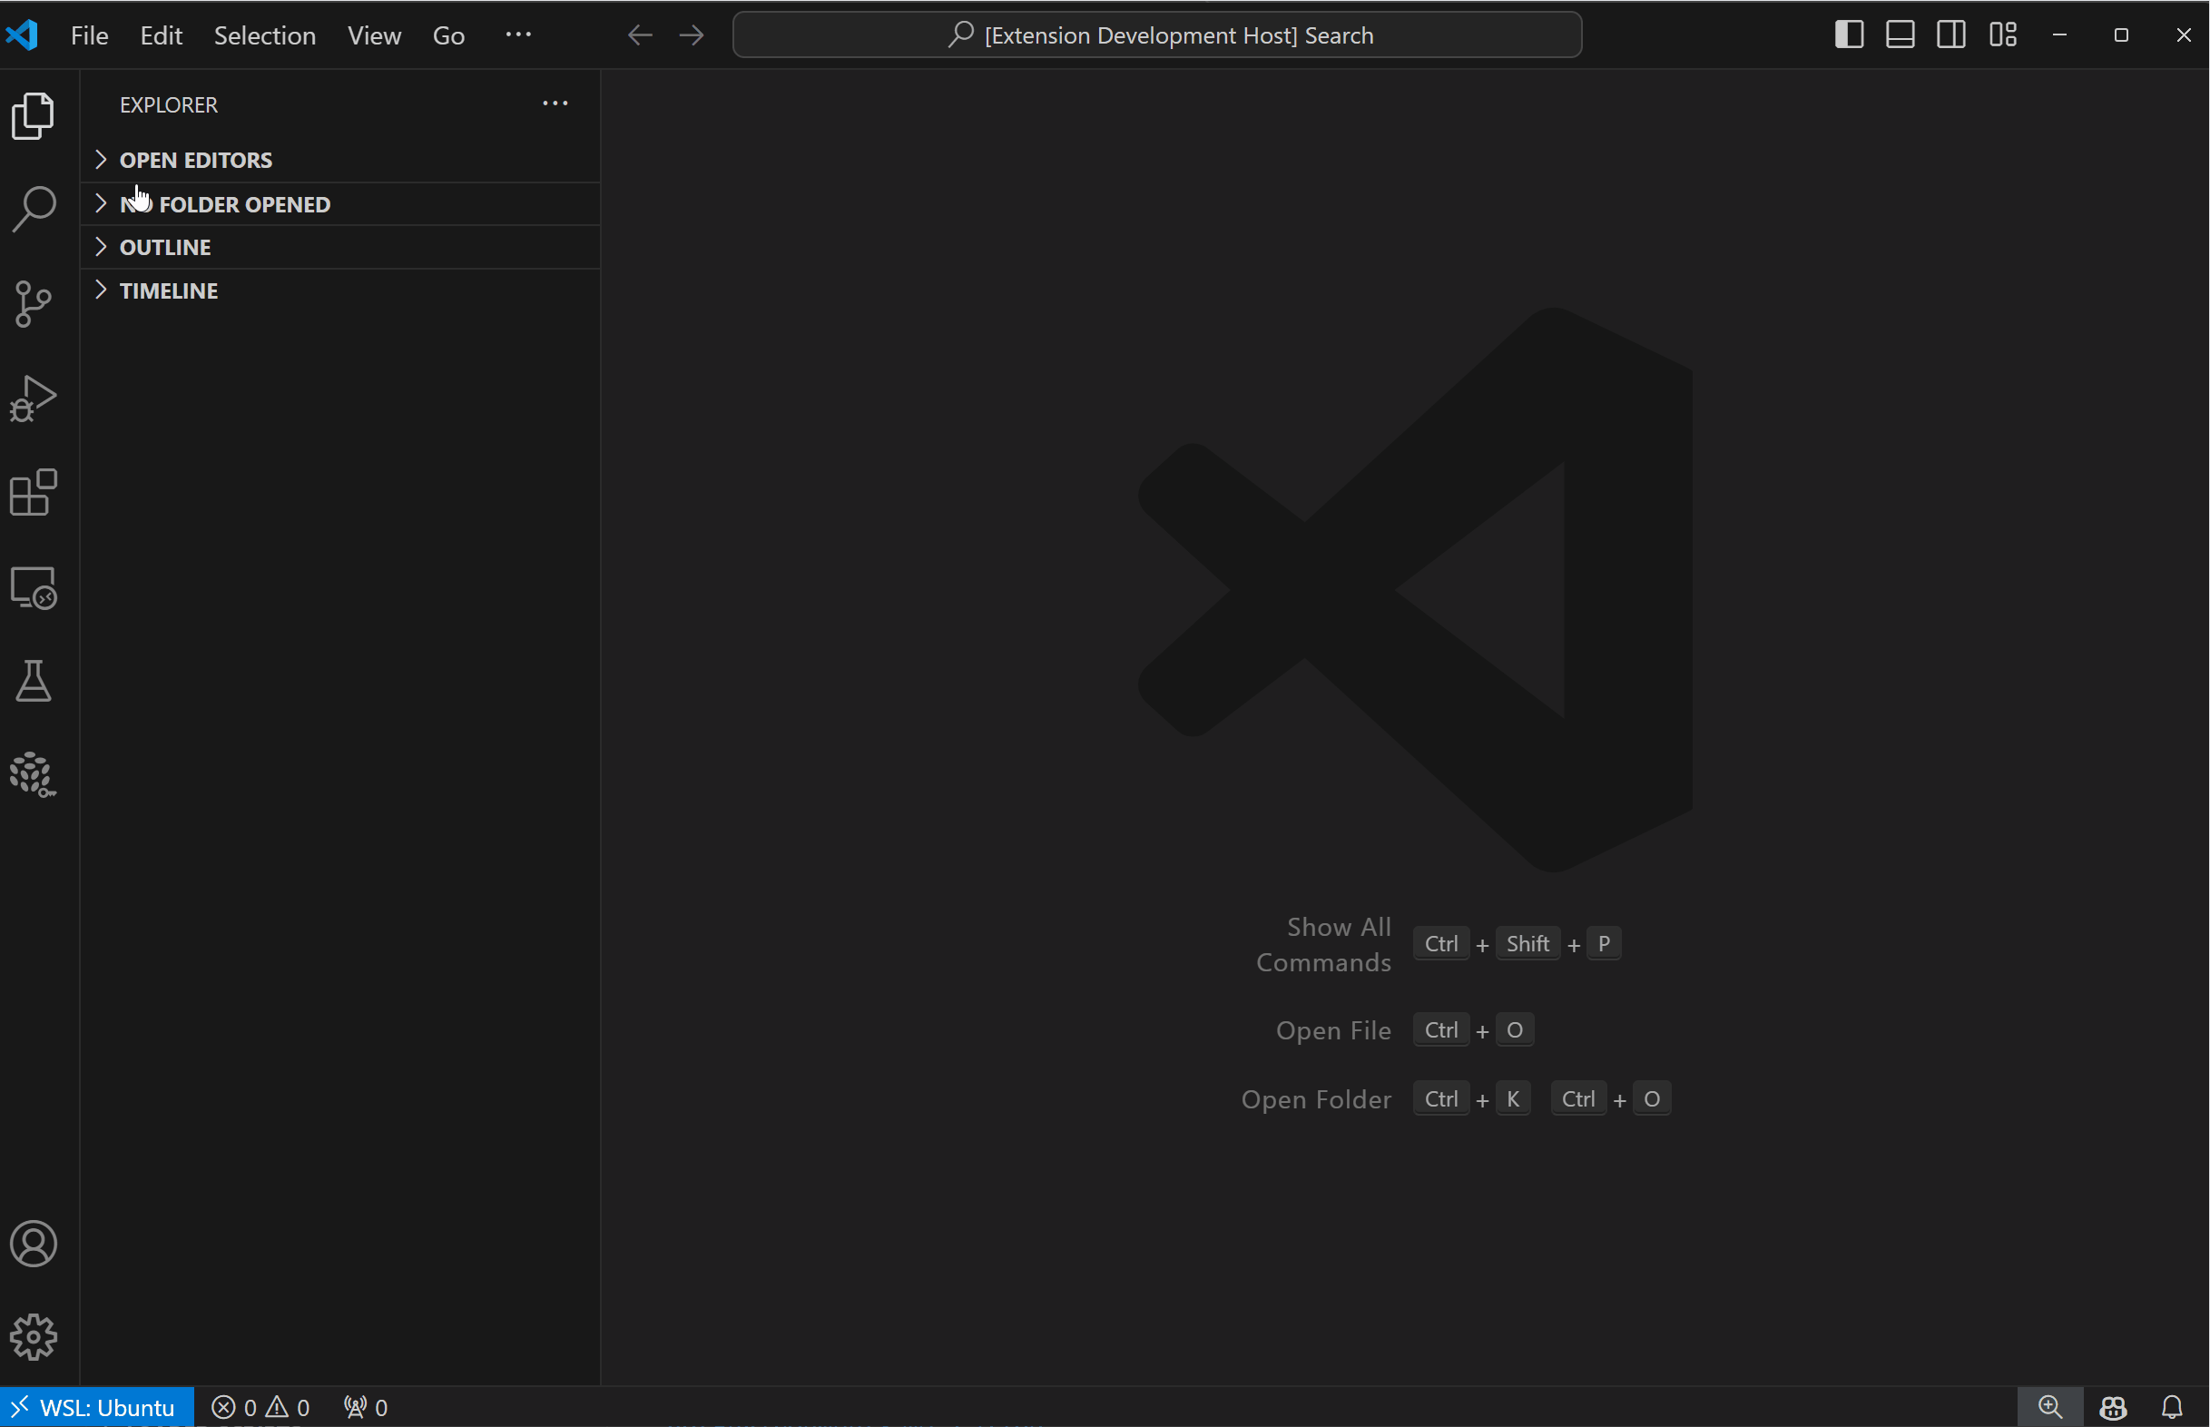Toggle primary side bar visibility
Image resolution: width=2210 pixels, height=1427 pixels.
point(1849,35)
